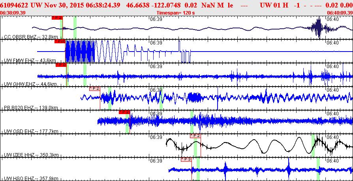Image resolution: width=353 pixels, height=181 pixels.
Task: Click the UW FMW EHZ 43.6km station label
Action: (30, 61)
